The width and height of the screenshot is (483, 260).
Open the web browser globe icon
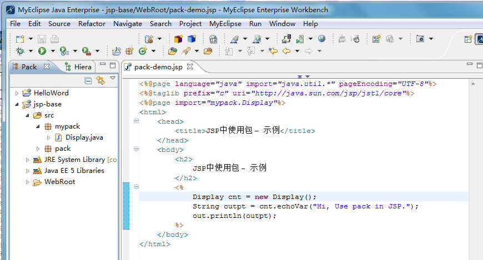pos(321,38)
